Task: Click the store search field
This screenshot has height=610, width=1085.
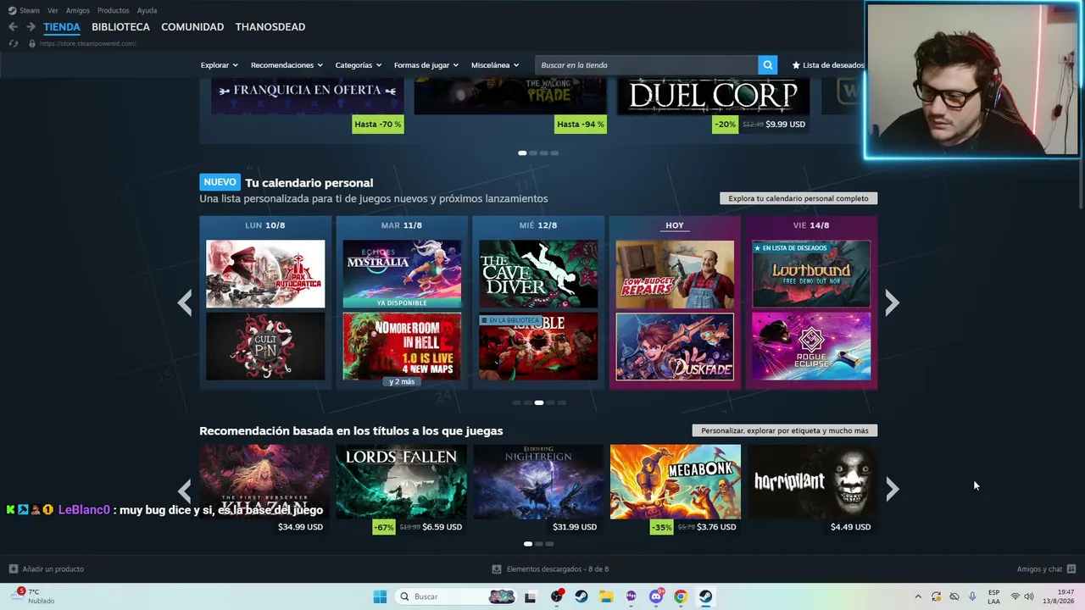Action: (647, 65)
